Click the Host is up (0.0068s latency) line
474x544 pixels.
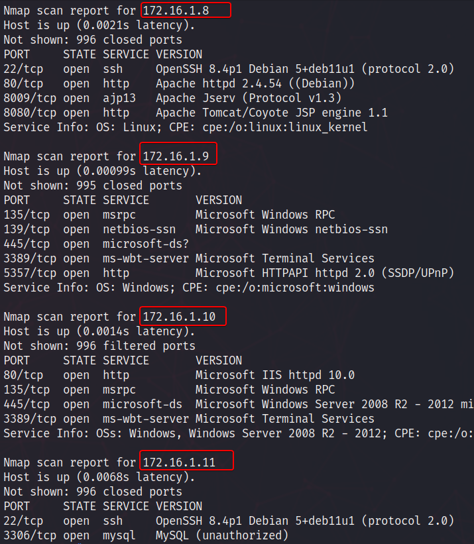pyautogui.click(x=99, y=477)
